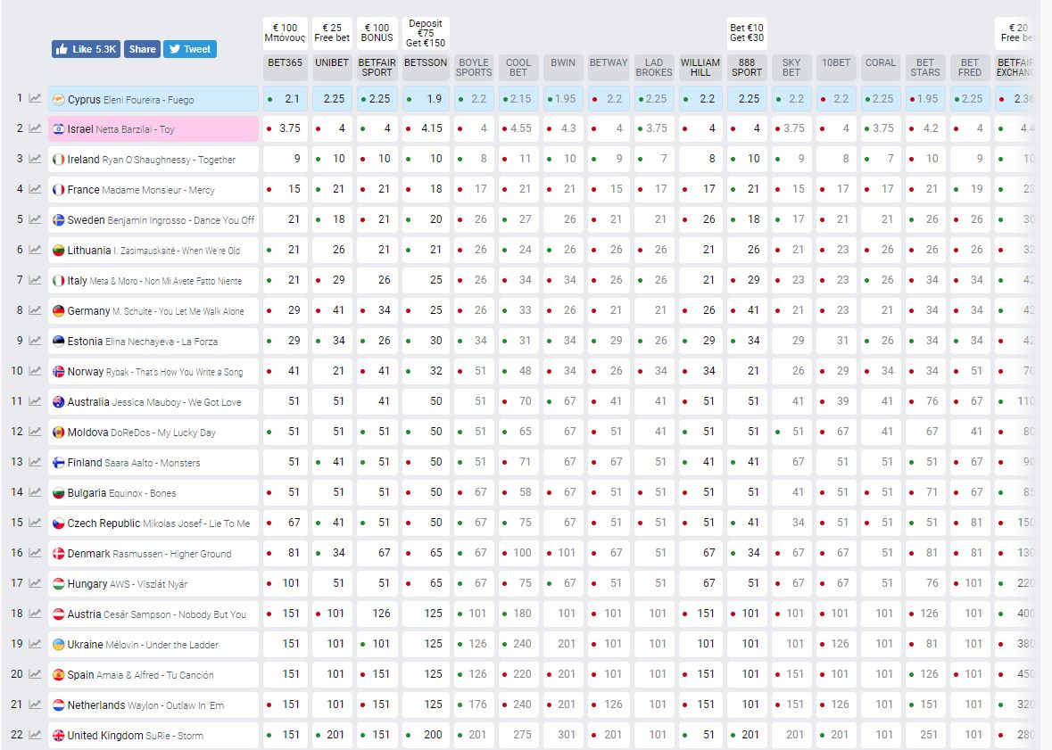Click the France flag icon
The height and width of the screenshot is (750, 1052).
point(59,190)
